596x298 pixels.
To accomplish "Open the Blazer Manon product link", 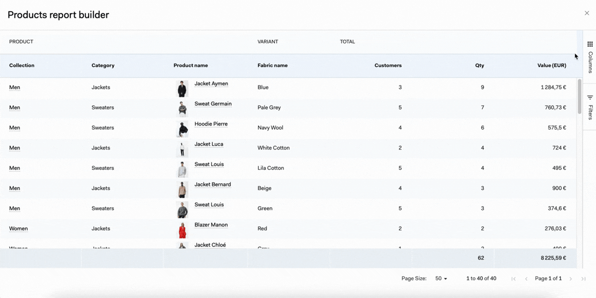I will click(211, 225).
